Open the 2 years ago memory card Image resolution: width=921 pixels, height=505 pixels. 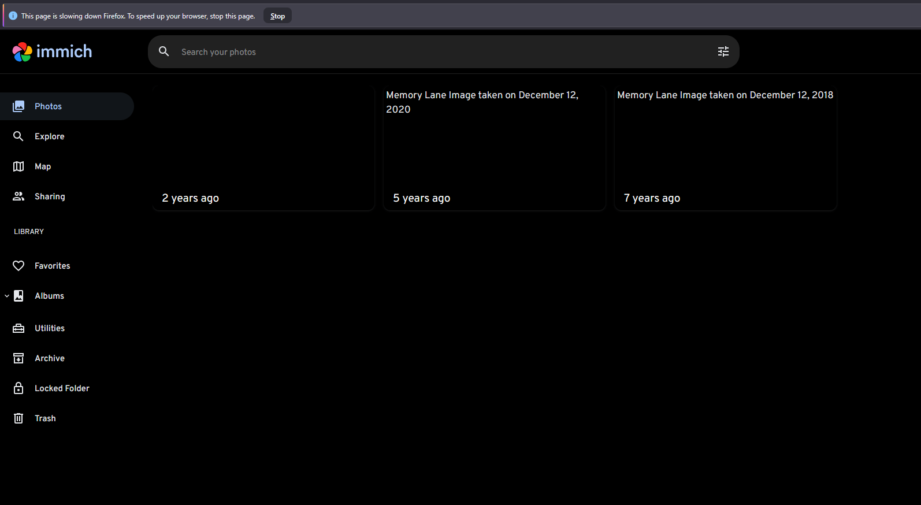coord(263,148)
